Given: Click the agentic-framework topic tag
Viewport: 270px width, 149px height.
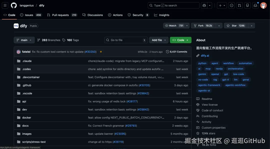Looking at the screenshot, I should pyautogui.click(x=209, y=85).
